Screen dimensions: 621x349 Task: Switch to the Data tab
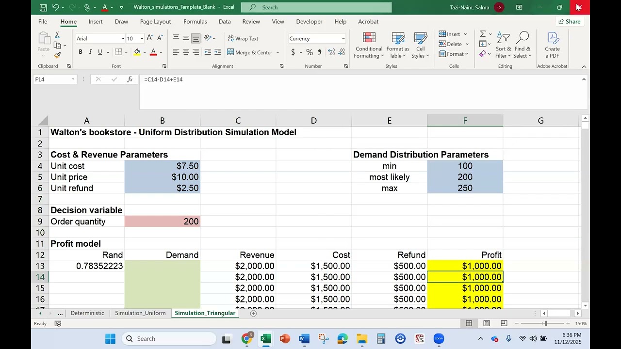[x=225, y=21]
